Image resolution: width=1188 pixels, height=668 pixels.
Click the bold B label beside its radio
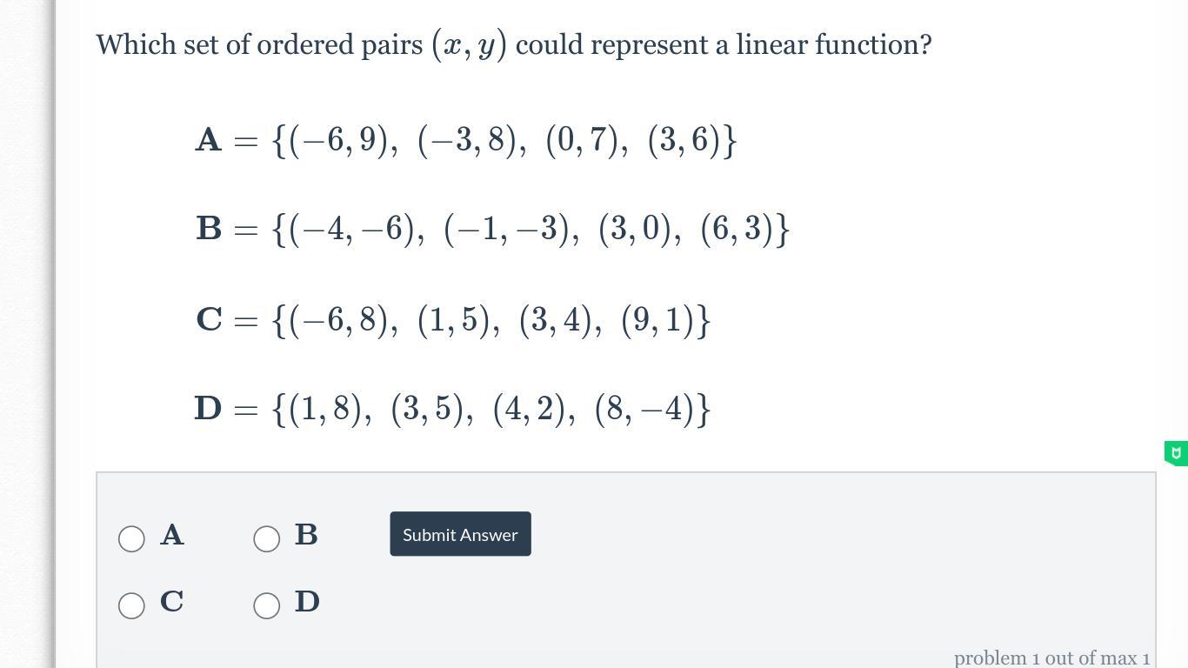coord(306,535)
